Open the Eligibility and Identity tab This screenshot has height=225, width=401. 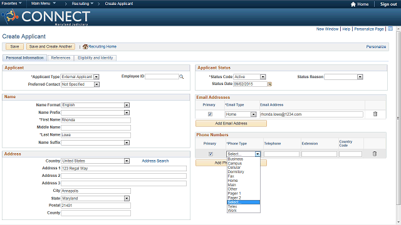95,58
